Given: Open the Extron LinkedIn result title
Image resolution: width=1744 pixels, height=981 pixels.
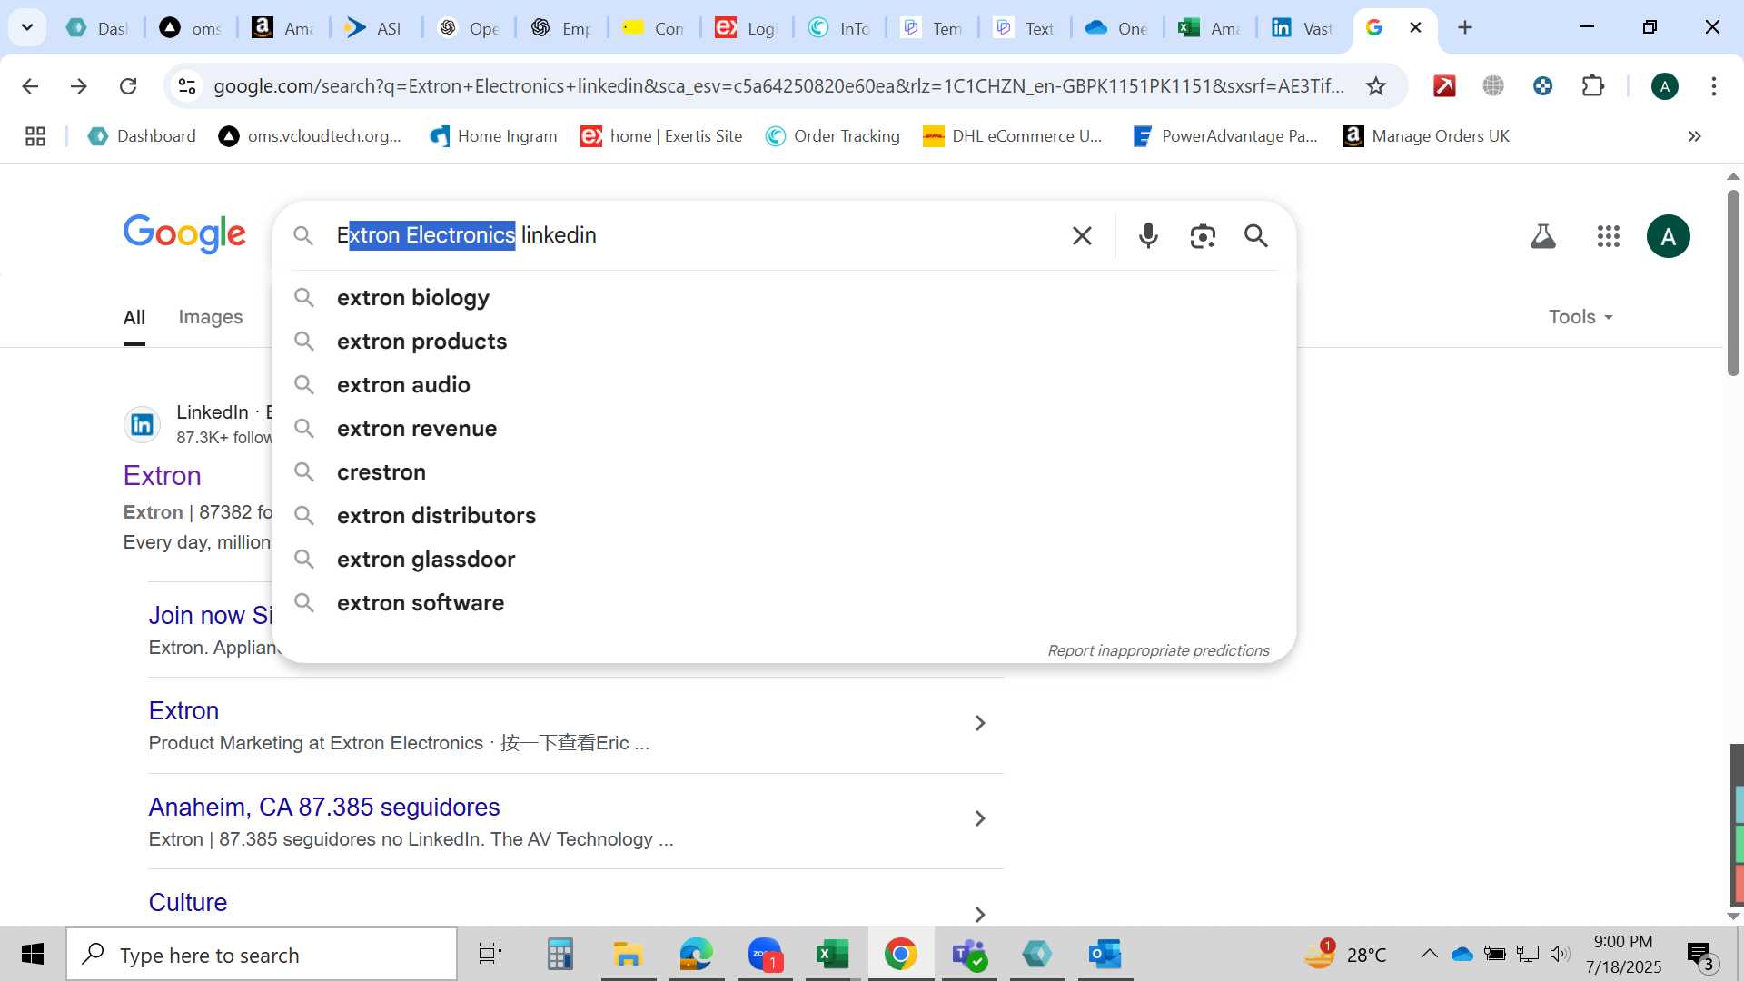Looking at the screenshot, I should [162, 476].
